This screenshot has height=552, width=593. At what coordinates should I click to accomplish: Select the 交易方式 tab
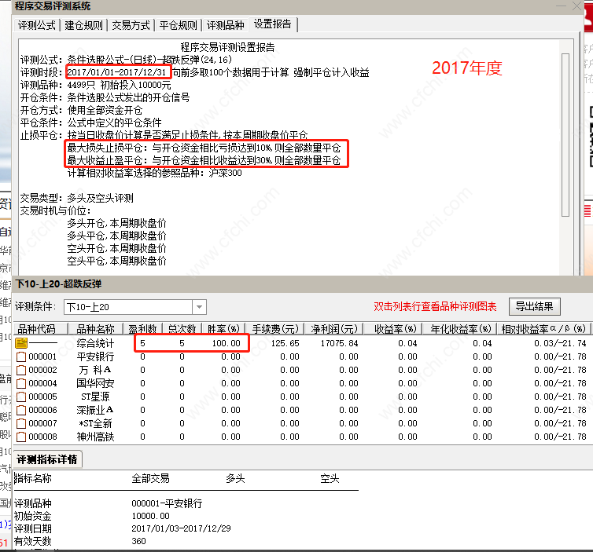pos(131,25)
